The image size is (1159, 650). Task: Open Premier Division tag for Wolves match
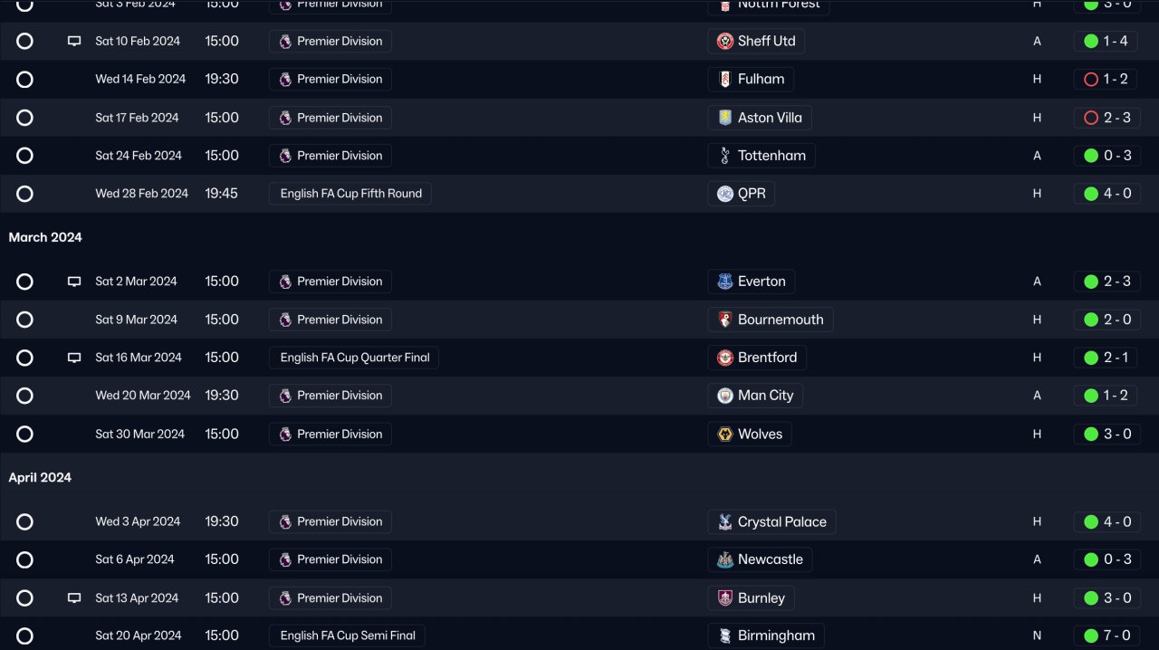330,435
